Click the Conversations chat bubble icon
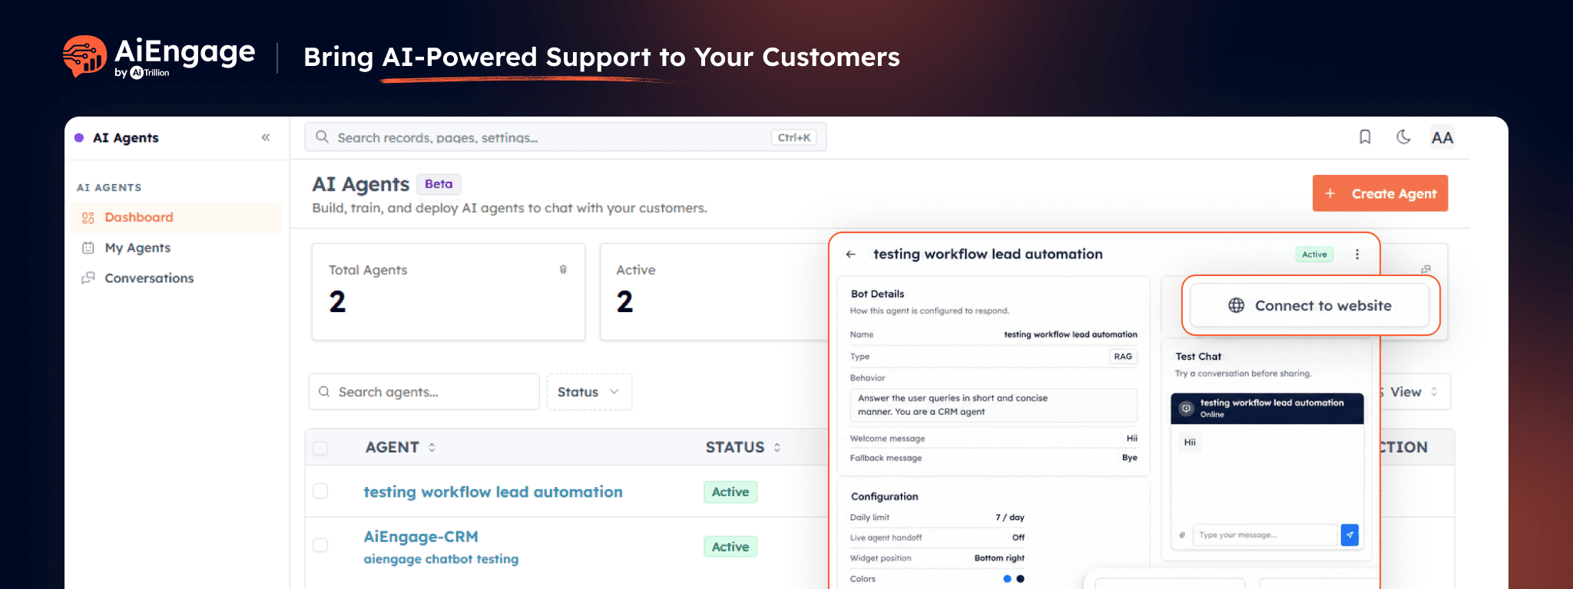 coord(88,278)
